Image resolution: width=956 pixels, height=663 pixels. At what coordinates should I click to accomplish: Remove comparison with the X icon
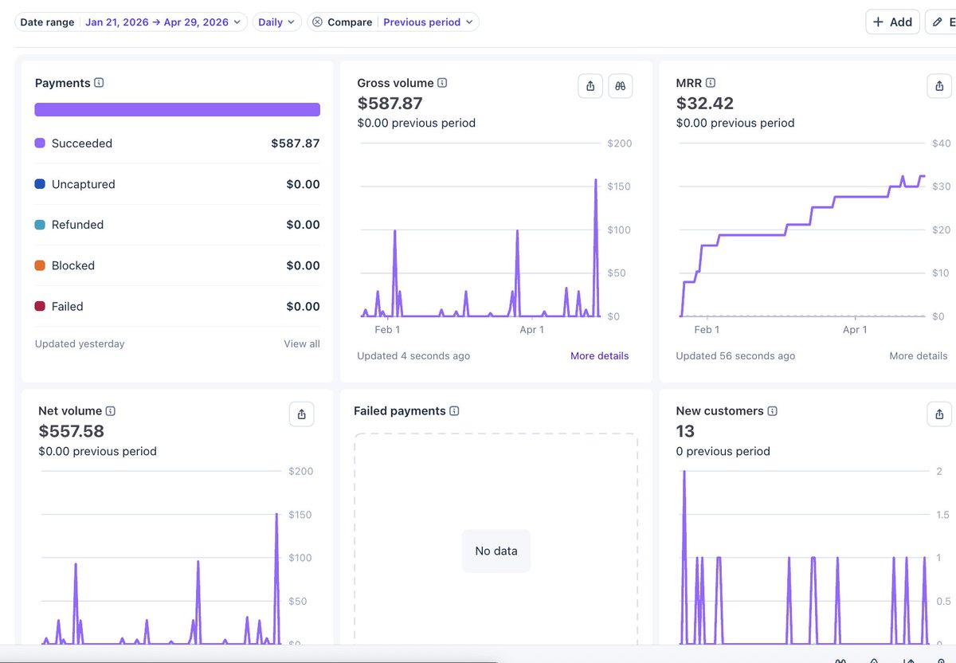pos(317,22)
